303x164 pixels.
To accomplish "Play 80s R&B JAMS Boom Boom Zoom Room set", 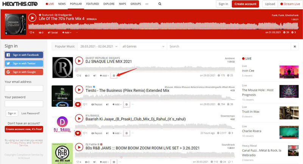I will [79, 147].
